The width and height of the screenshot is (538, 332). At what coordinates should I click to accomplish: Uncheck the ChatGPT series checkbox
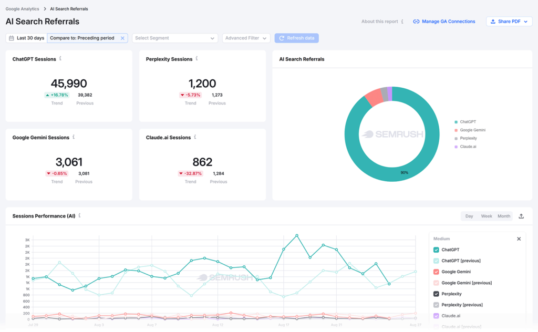pos(436,250)
